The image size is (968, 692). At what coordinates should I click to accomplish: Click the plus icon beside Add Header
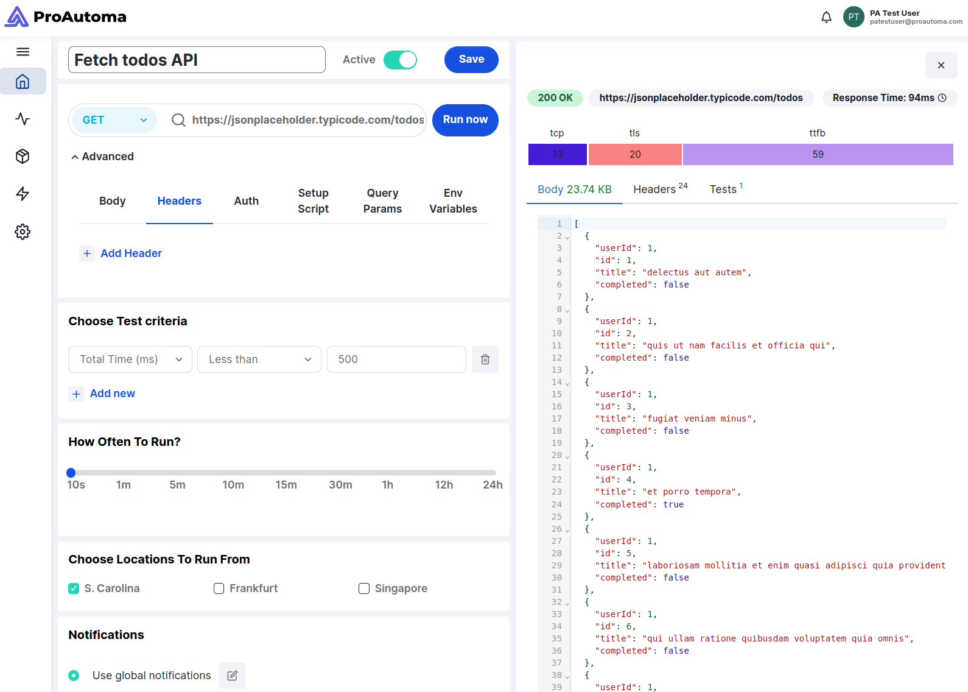pos(87,253)
